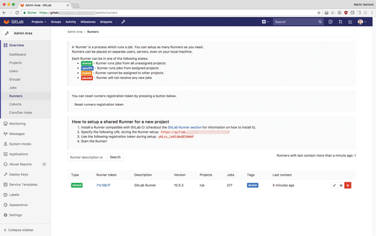
Task: Open Activity in the top navigation
Action: coord(71,22)
